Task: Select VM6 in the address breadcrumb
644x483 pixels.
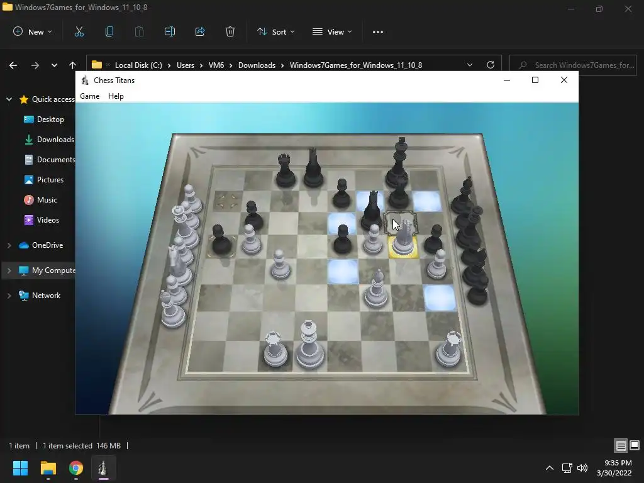Action: pyautogui.click(x=216, y=65)
